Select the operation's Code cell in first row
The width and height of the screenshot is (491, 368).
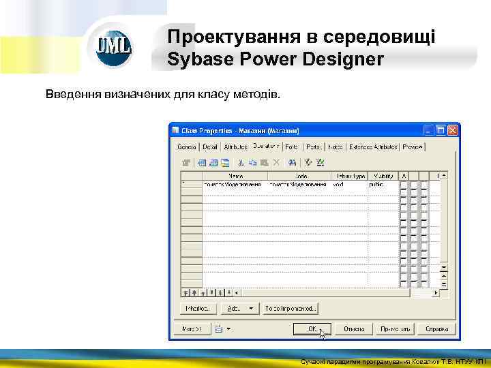pos(299,185)
